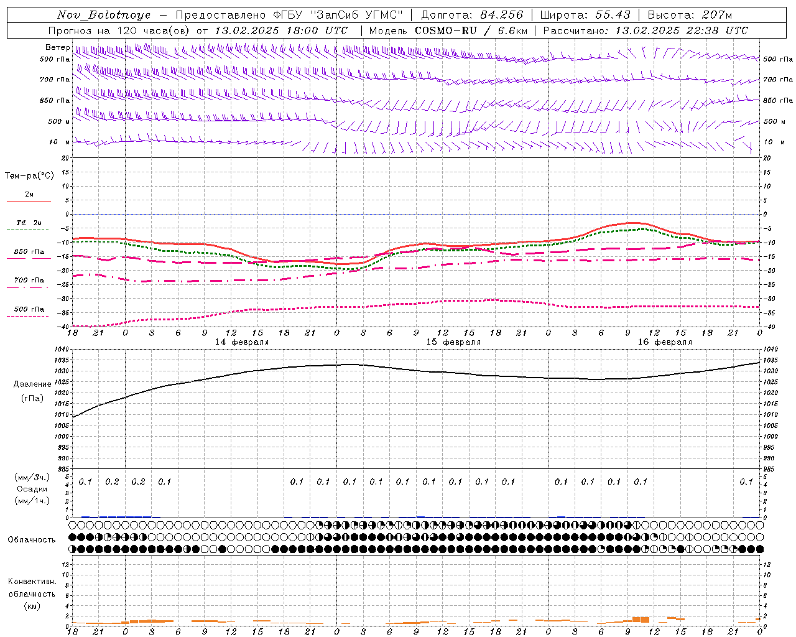796x637 pixels.
Task: Click the left 10 м wind level label
Action: pos(59,142)
